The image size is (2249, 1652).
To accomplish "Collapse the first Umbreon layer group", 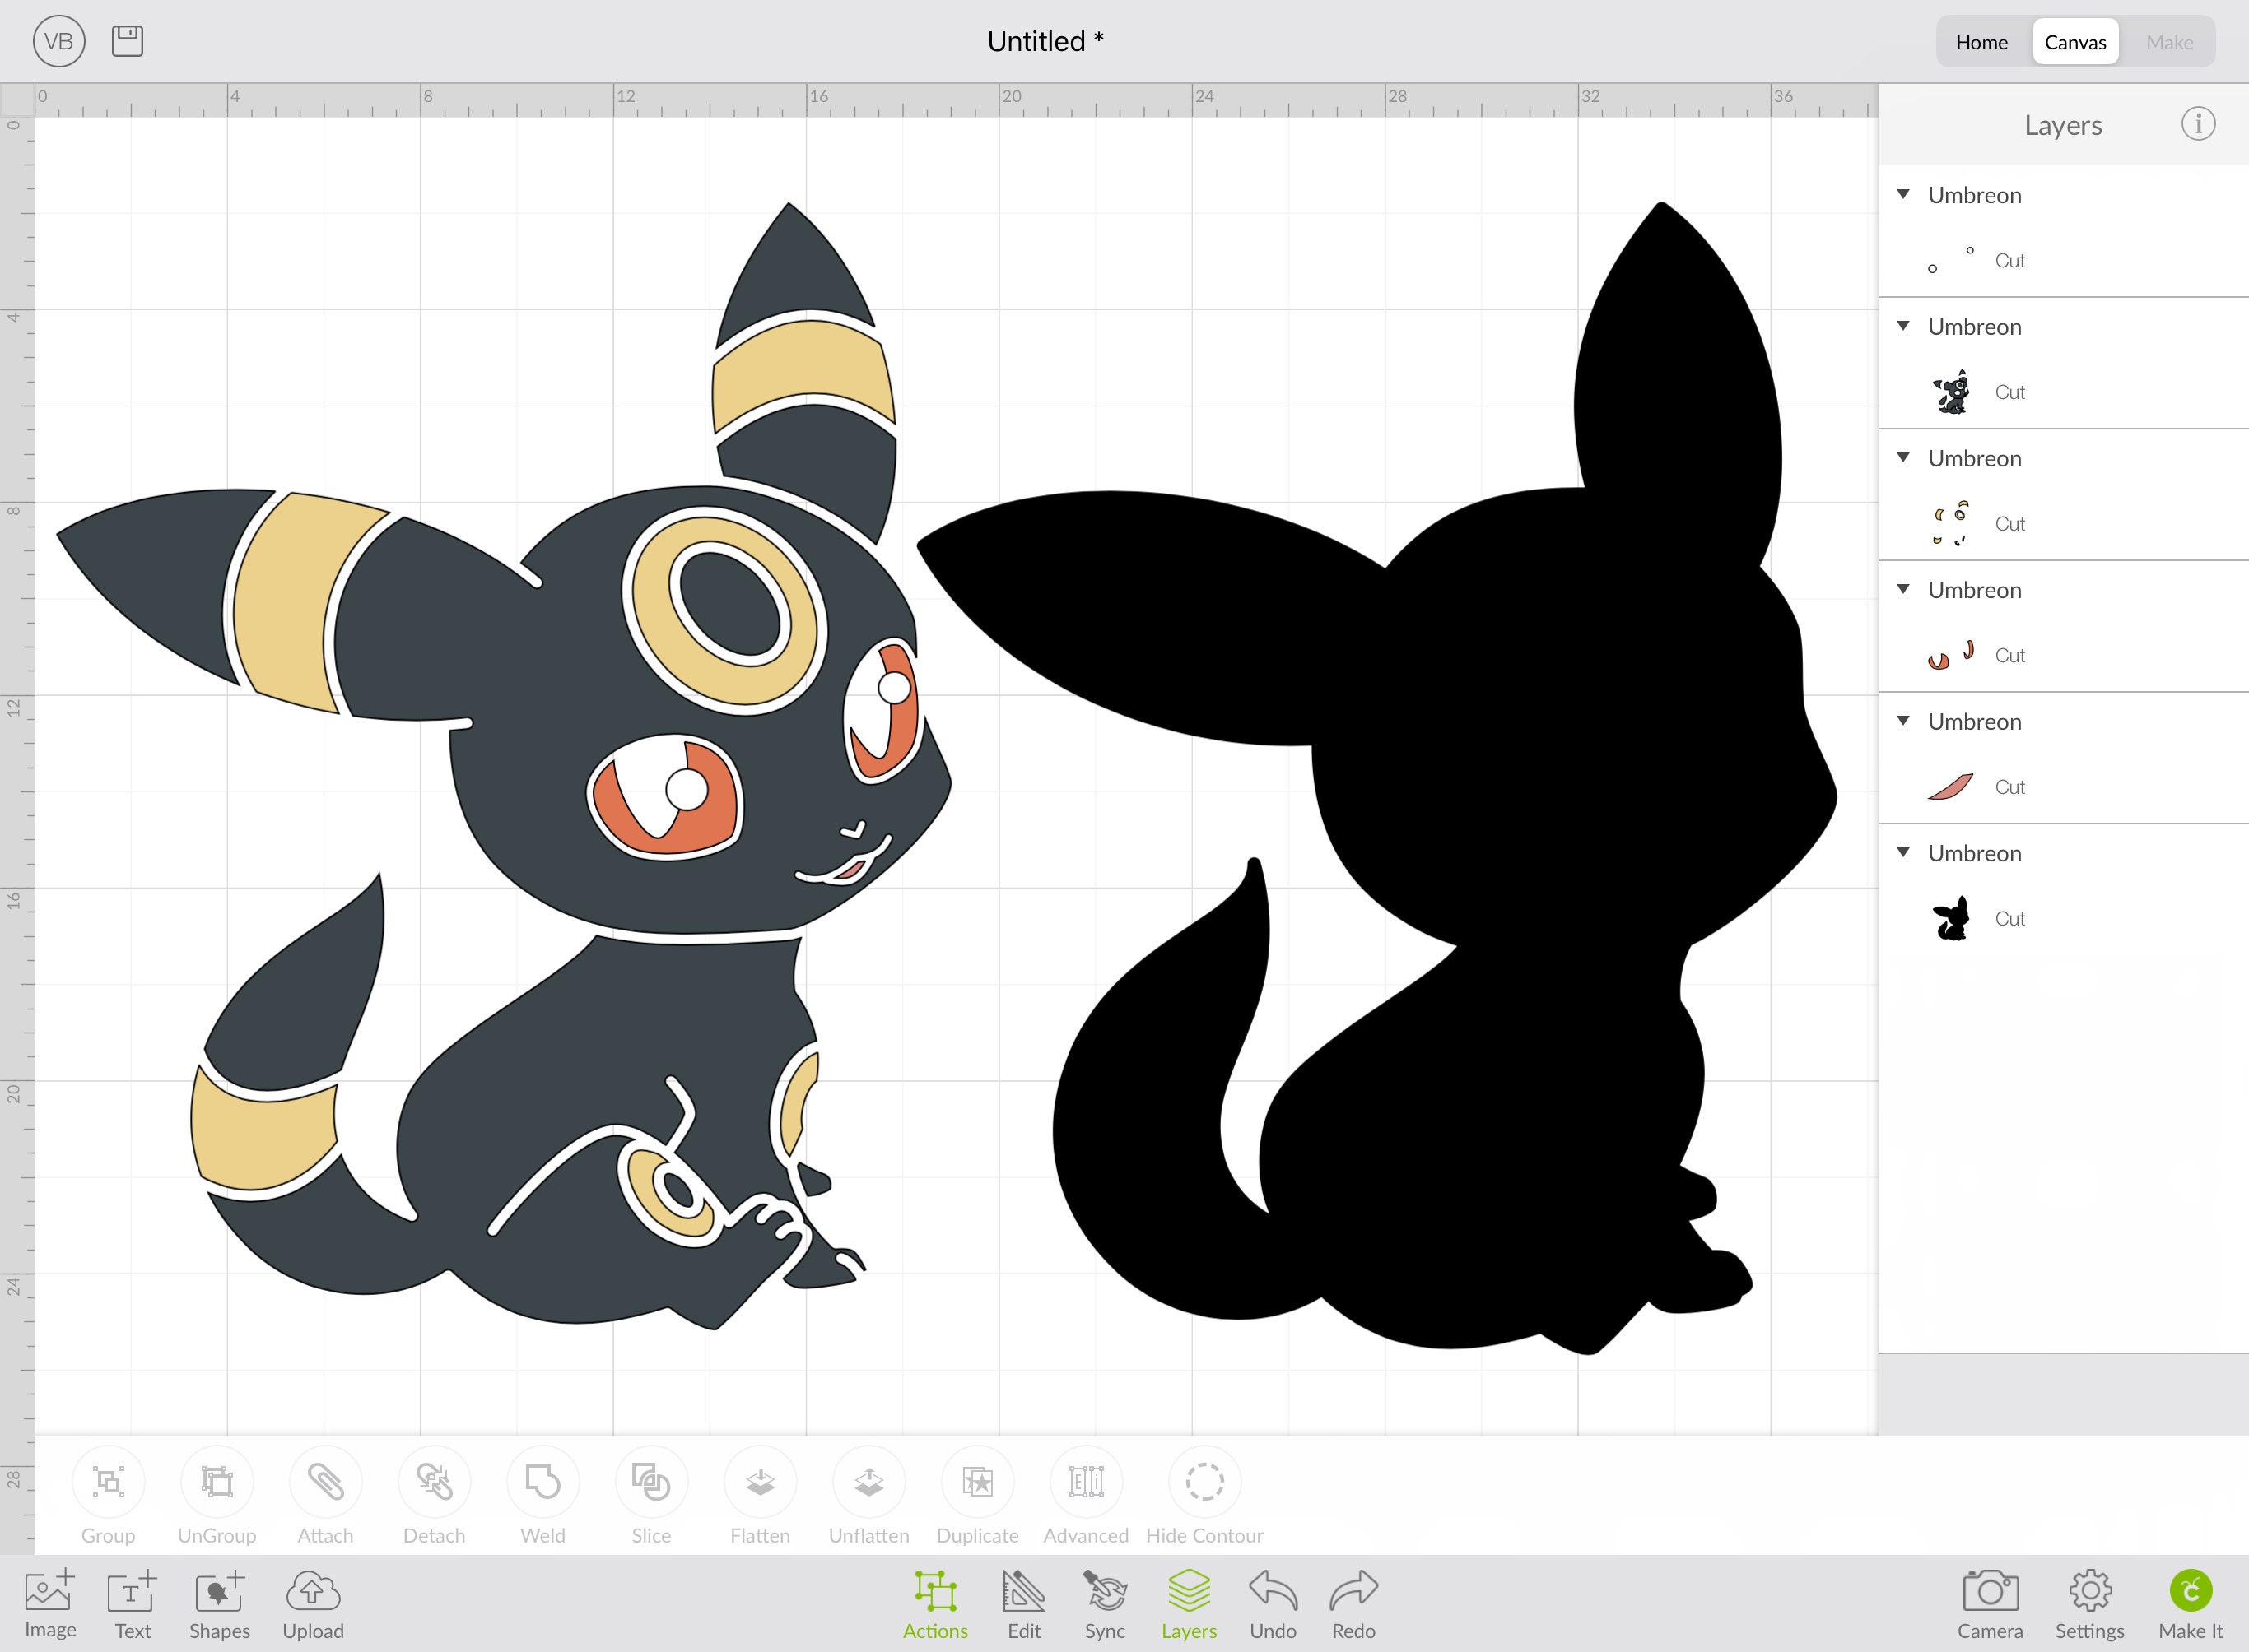I will tap(1904, 194).
